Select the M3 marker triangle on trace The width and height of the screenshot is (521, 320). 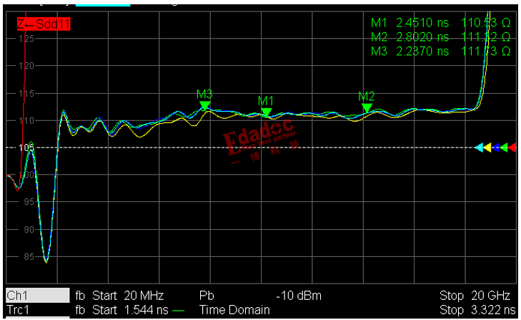click(204, 106)
